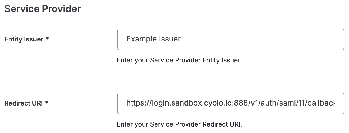349x133 pixels.
Task: Click the "Enter your Service Provider Redirect URI" hint
Action: pos(179,124)
